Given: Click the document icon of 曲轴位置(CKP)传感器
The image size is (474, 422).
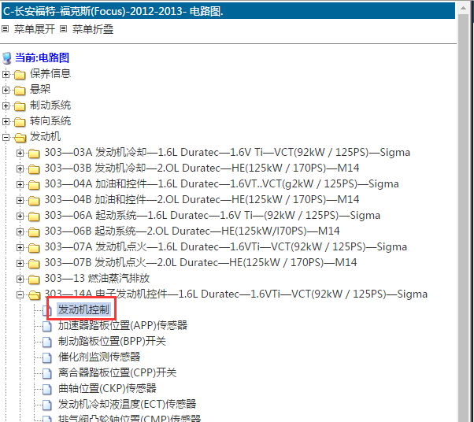Looking at the screenshot, I should pos(47,389).
